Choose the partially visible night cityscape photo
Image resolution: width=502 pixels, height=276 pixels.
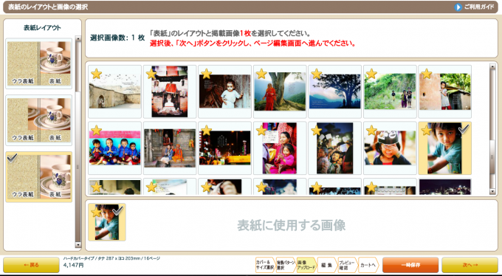445,187
